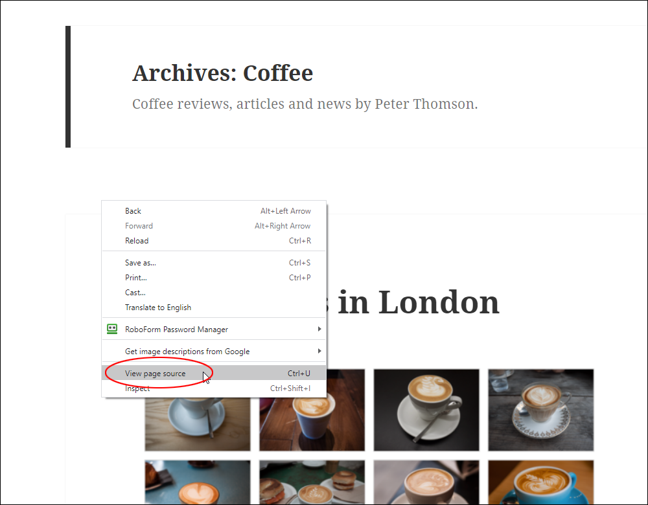The width and height of the screenshot is (648, 505).
Task: Select Reload from the context menu
Action: (214, 241)
